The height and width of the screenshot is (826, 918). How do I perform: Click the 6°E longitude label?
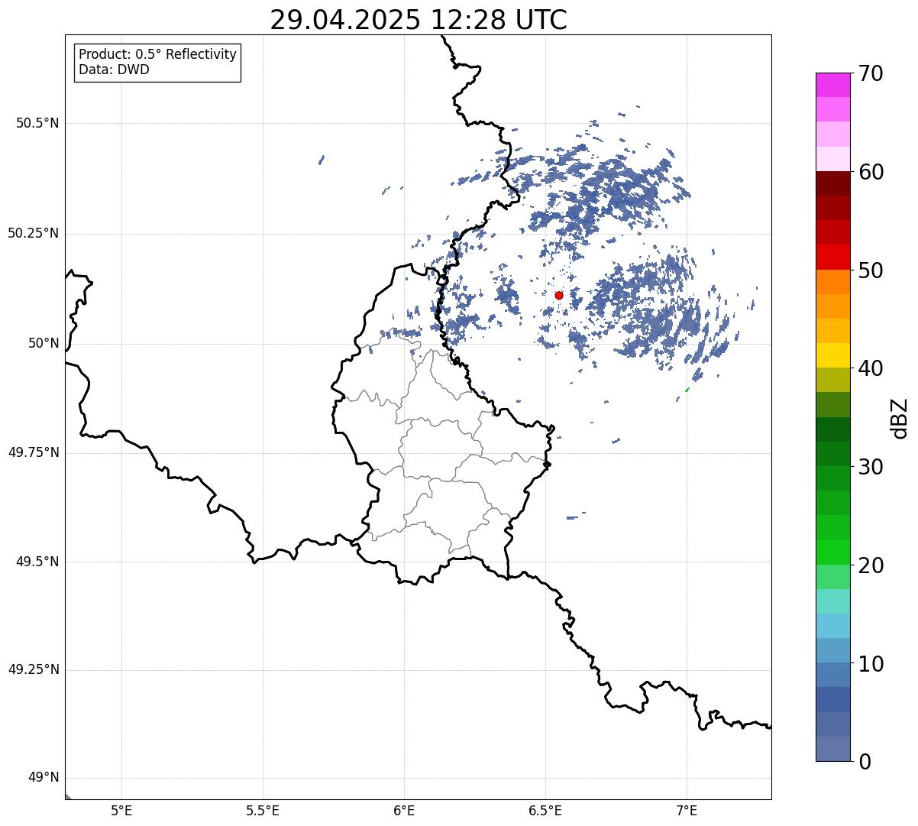click(x=404, y=811)
